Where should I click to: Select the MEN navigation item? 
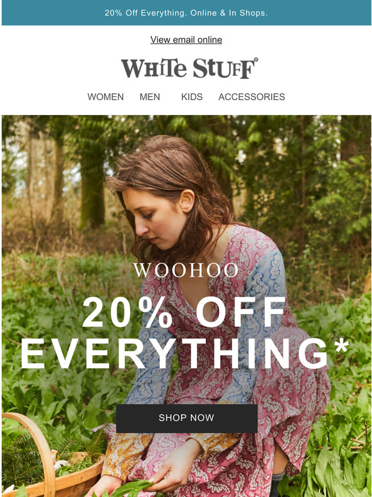coord(149,97)
